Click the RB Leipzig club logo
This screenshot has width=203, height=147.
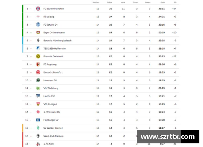click(38, 17)
